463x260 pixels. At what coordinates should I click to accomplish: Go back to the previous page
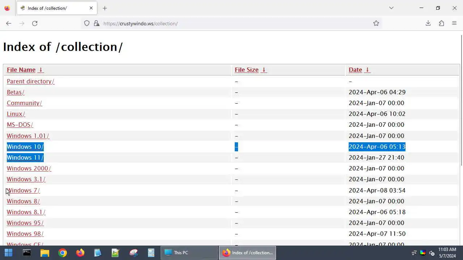click(9, 23)
